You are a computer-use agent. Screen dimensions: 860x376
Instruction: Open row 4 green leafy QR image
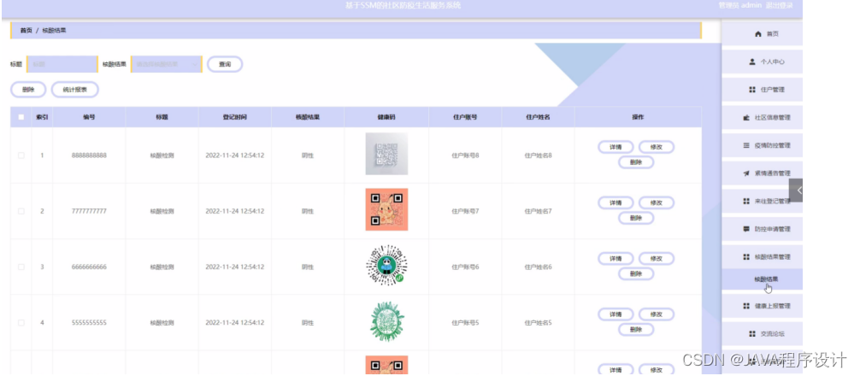coord(386,321)
